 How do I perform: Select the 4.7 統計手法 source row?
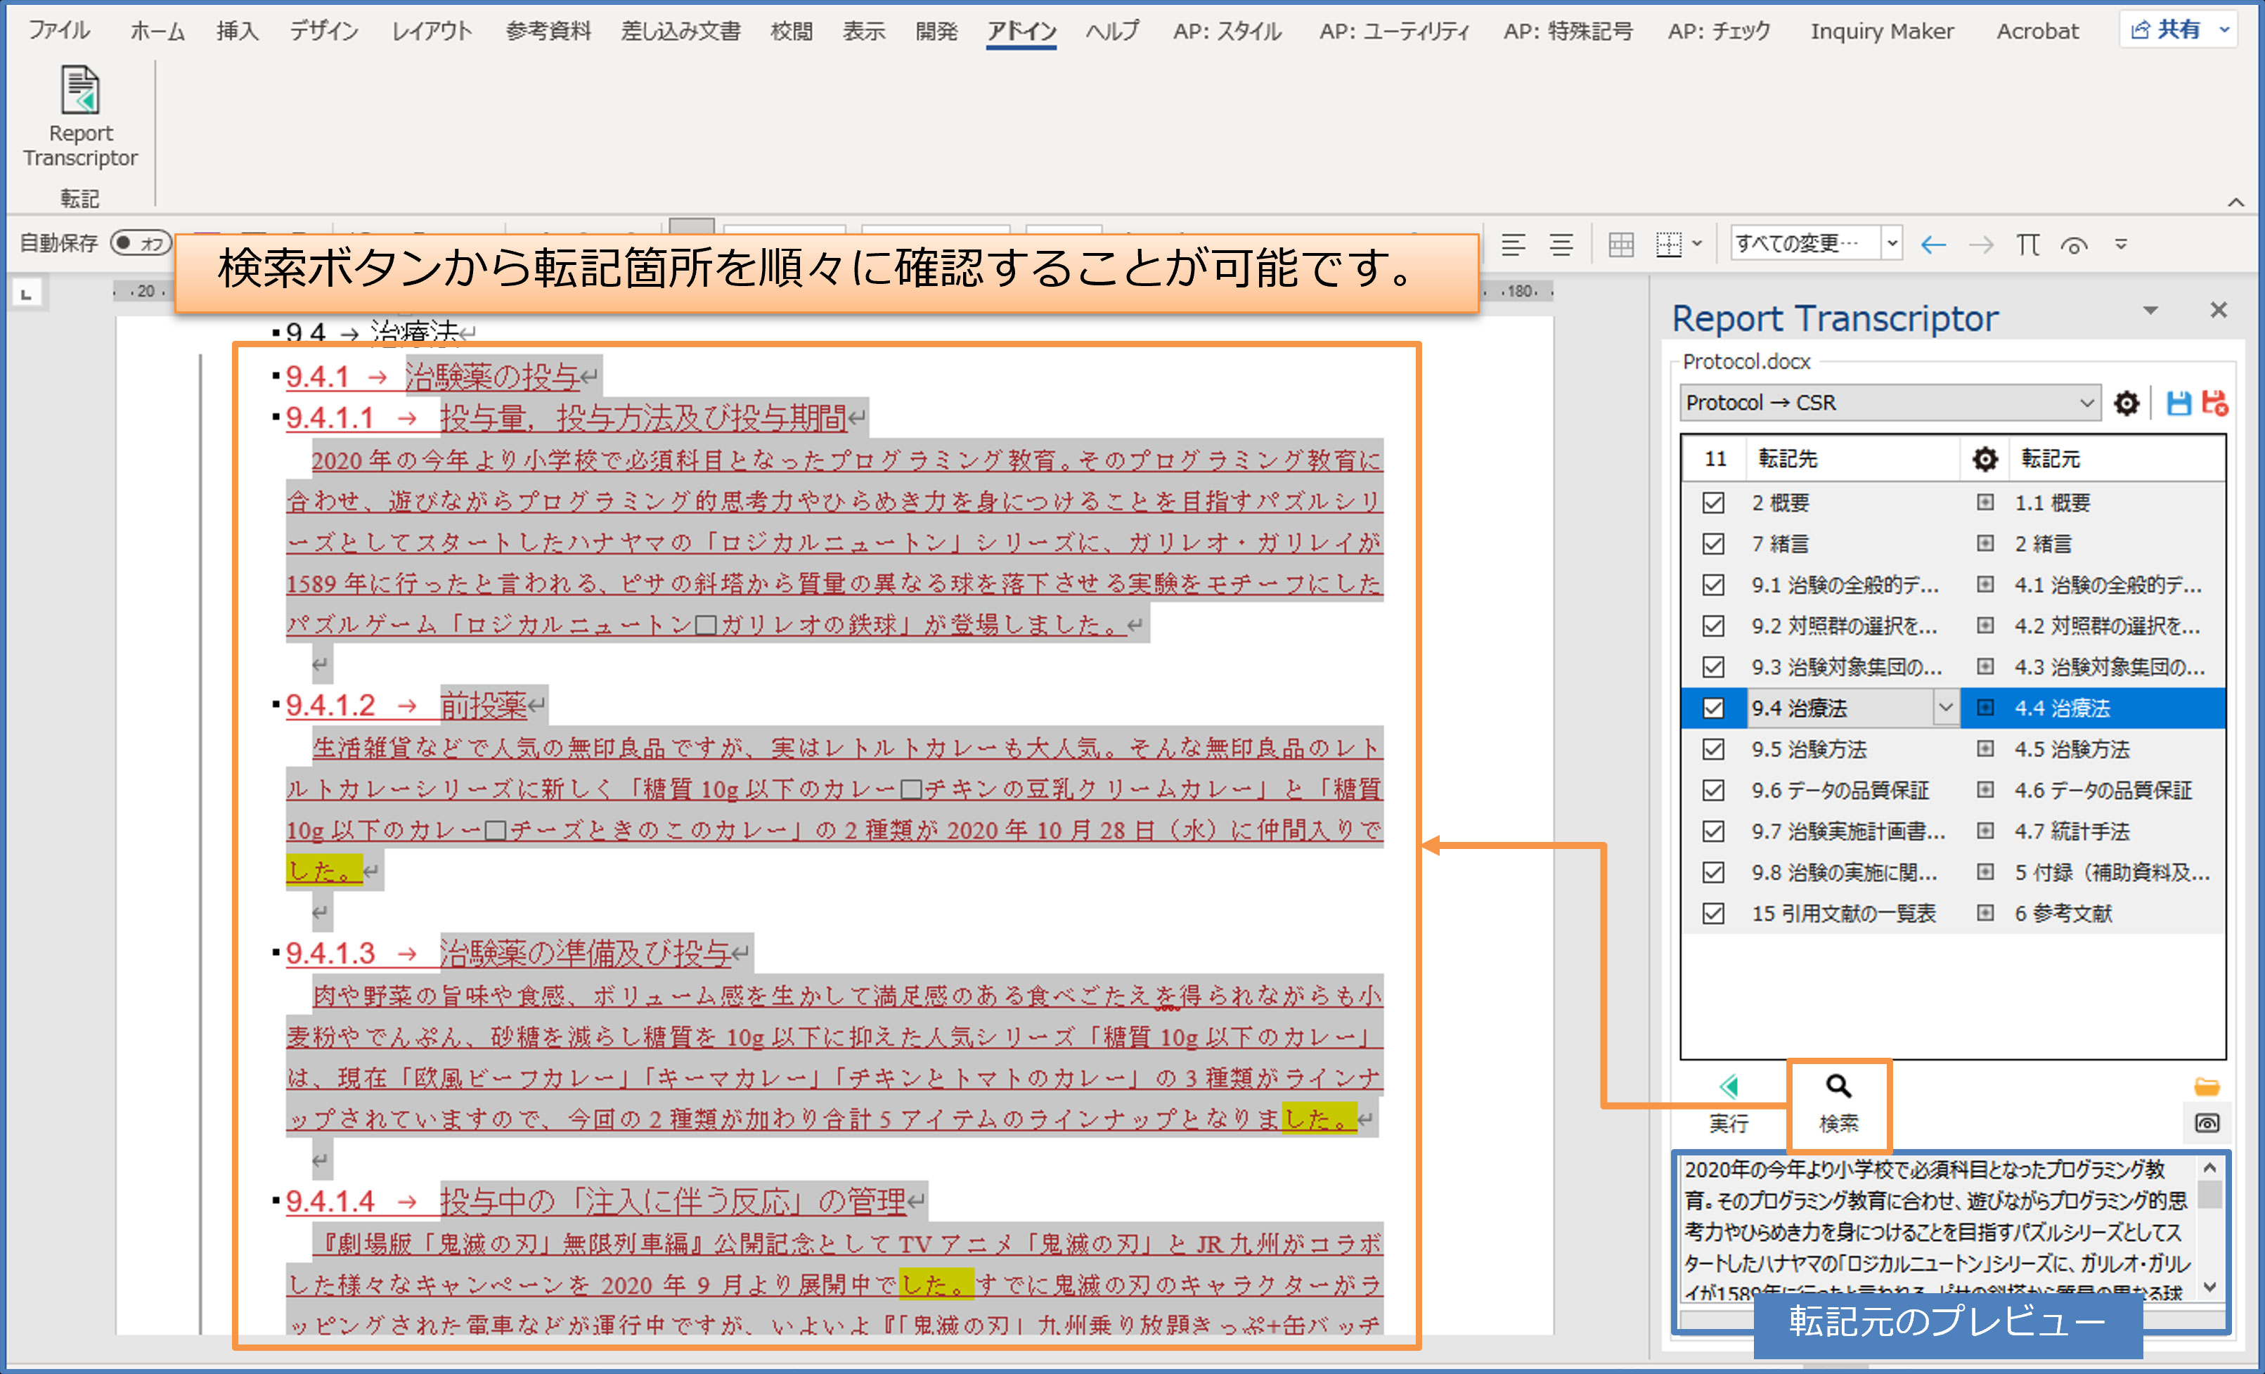[2072, 831]
